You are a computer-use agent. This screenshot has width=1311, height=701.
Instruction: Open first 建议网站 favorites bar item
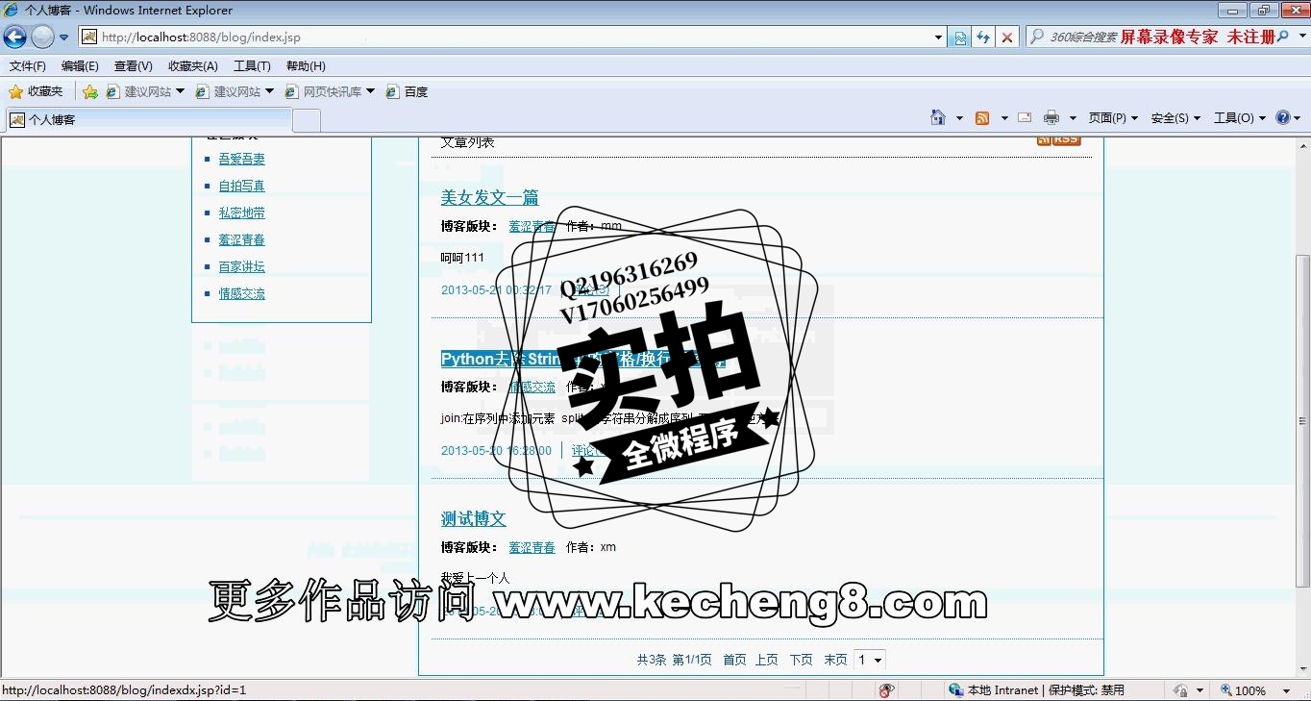pyautogui.click(x=145, y=91)
